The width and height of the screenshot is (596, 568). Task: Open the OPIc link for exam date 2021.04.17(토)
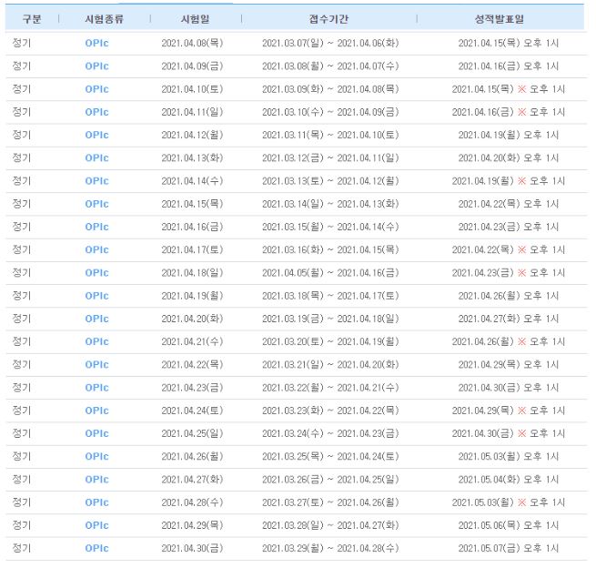pyautogui.click(x=96, y=249)
